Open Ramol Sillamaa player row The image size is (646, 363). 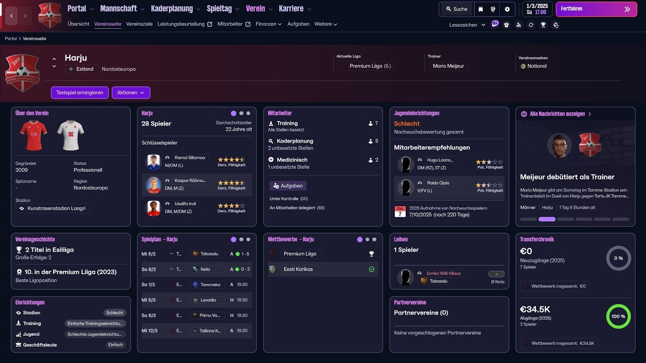tap(197, 162)
